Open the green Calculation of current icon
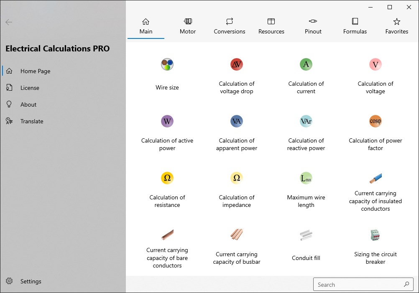The width and height of the screenshot is (419, 293). 306,64
